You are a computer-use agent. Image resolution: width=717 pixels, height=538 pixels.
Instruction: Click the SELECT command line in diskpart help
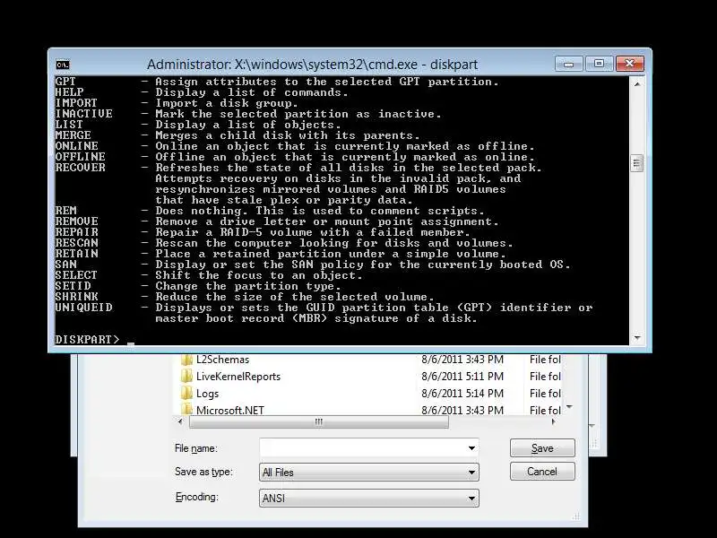pos(209,275)
